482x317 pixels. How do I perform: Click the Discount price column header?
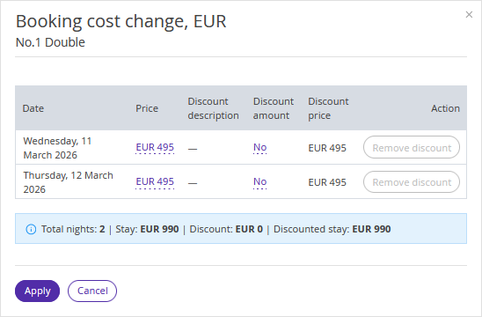tap(328, 108)
